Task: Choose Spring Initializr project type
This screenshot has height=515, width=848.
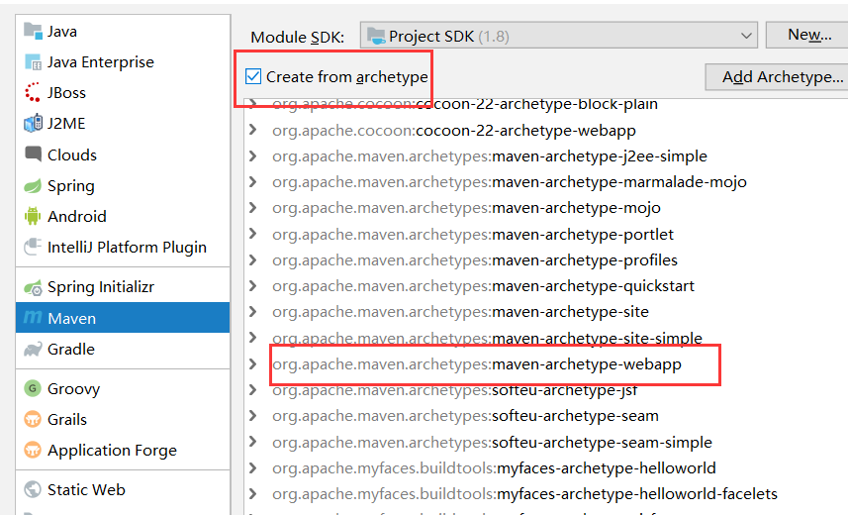Action: [123, 287]
